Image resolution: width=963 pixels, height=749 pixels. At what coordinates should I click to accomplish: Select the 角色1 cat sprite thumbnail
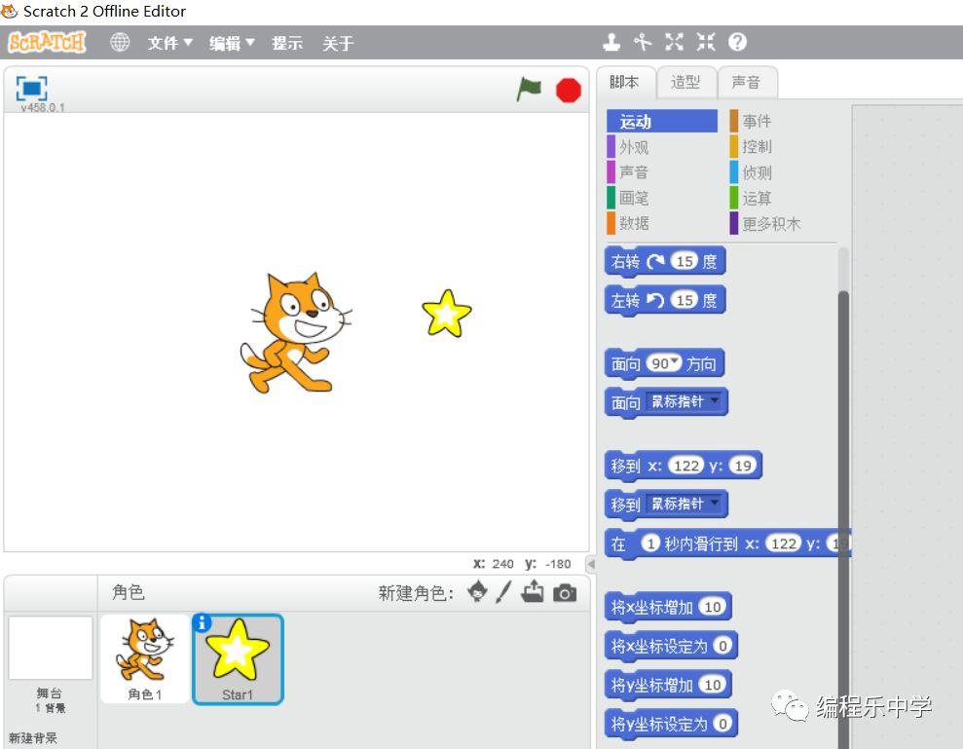(x=145, y=658)
